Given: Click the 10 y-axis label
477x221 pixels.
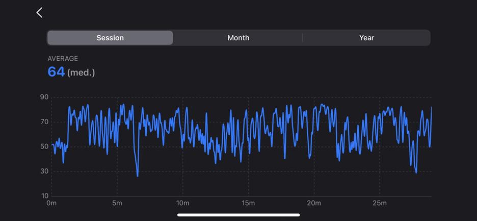Looking at the screenshot, I should pyautogui.click(x=44, y=196).
